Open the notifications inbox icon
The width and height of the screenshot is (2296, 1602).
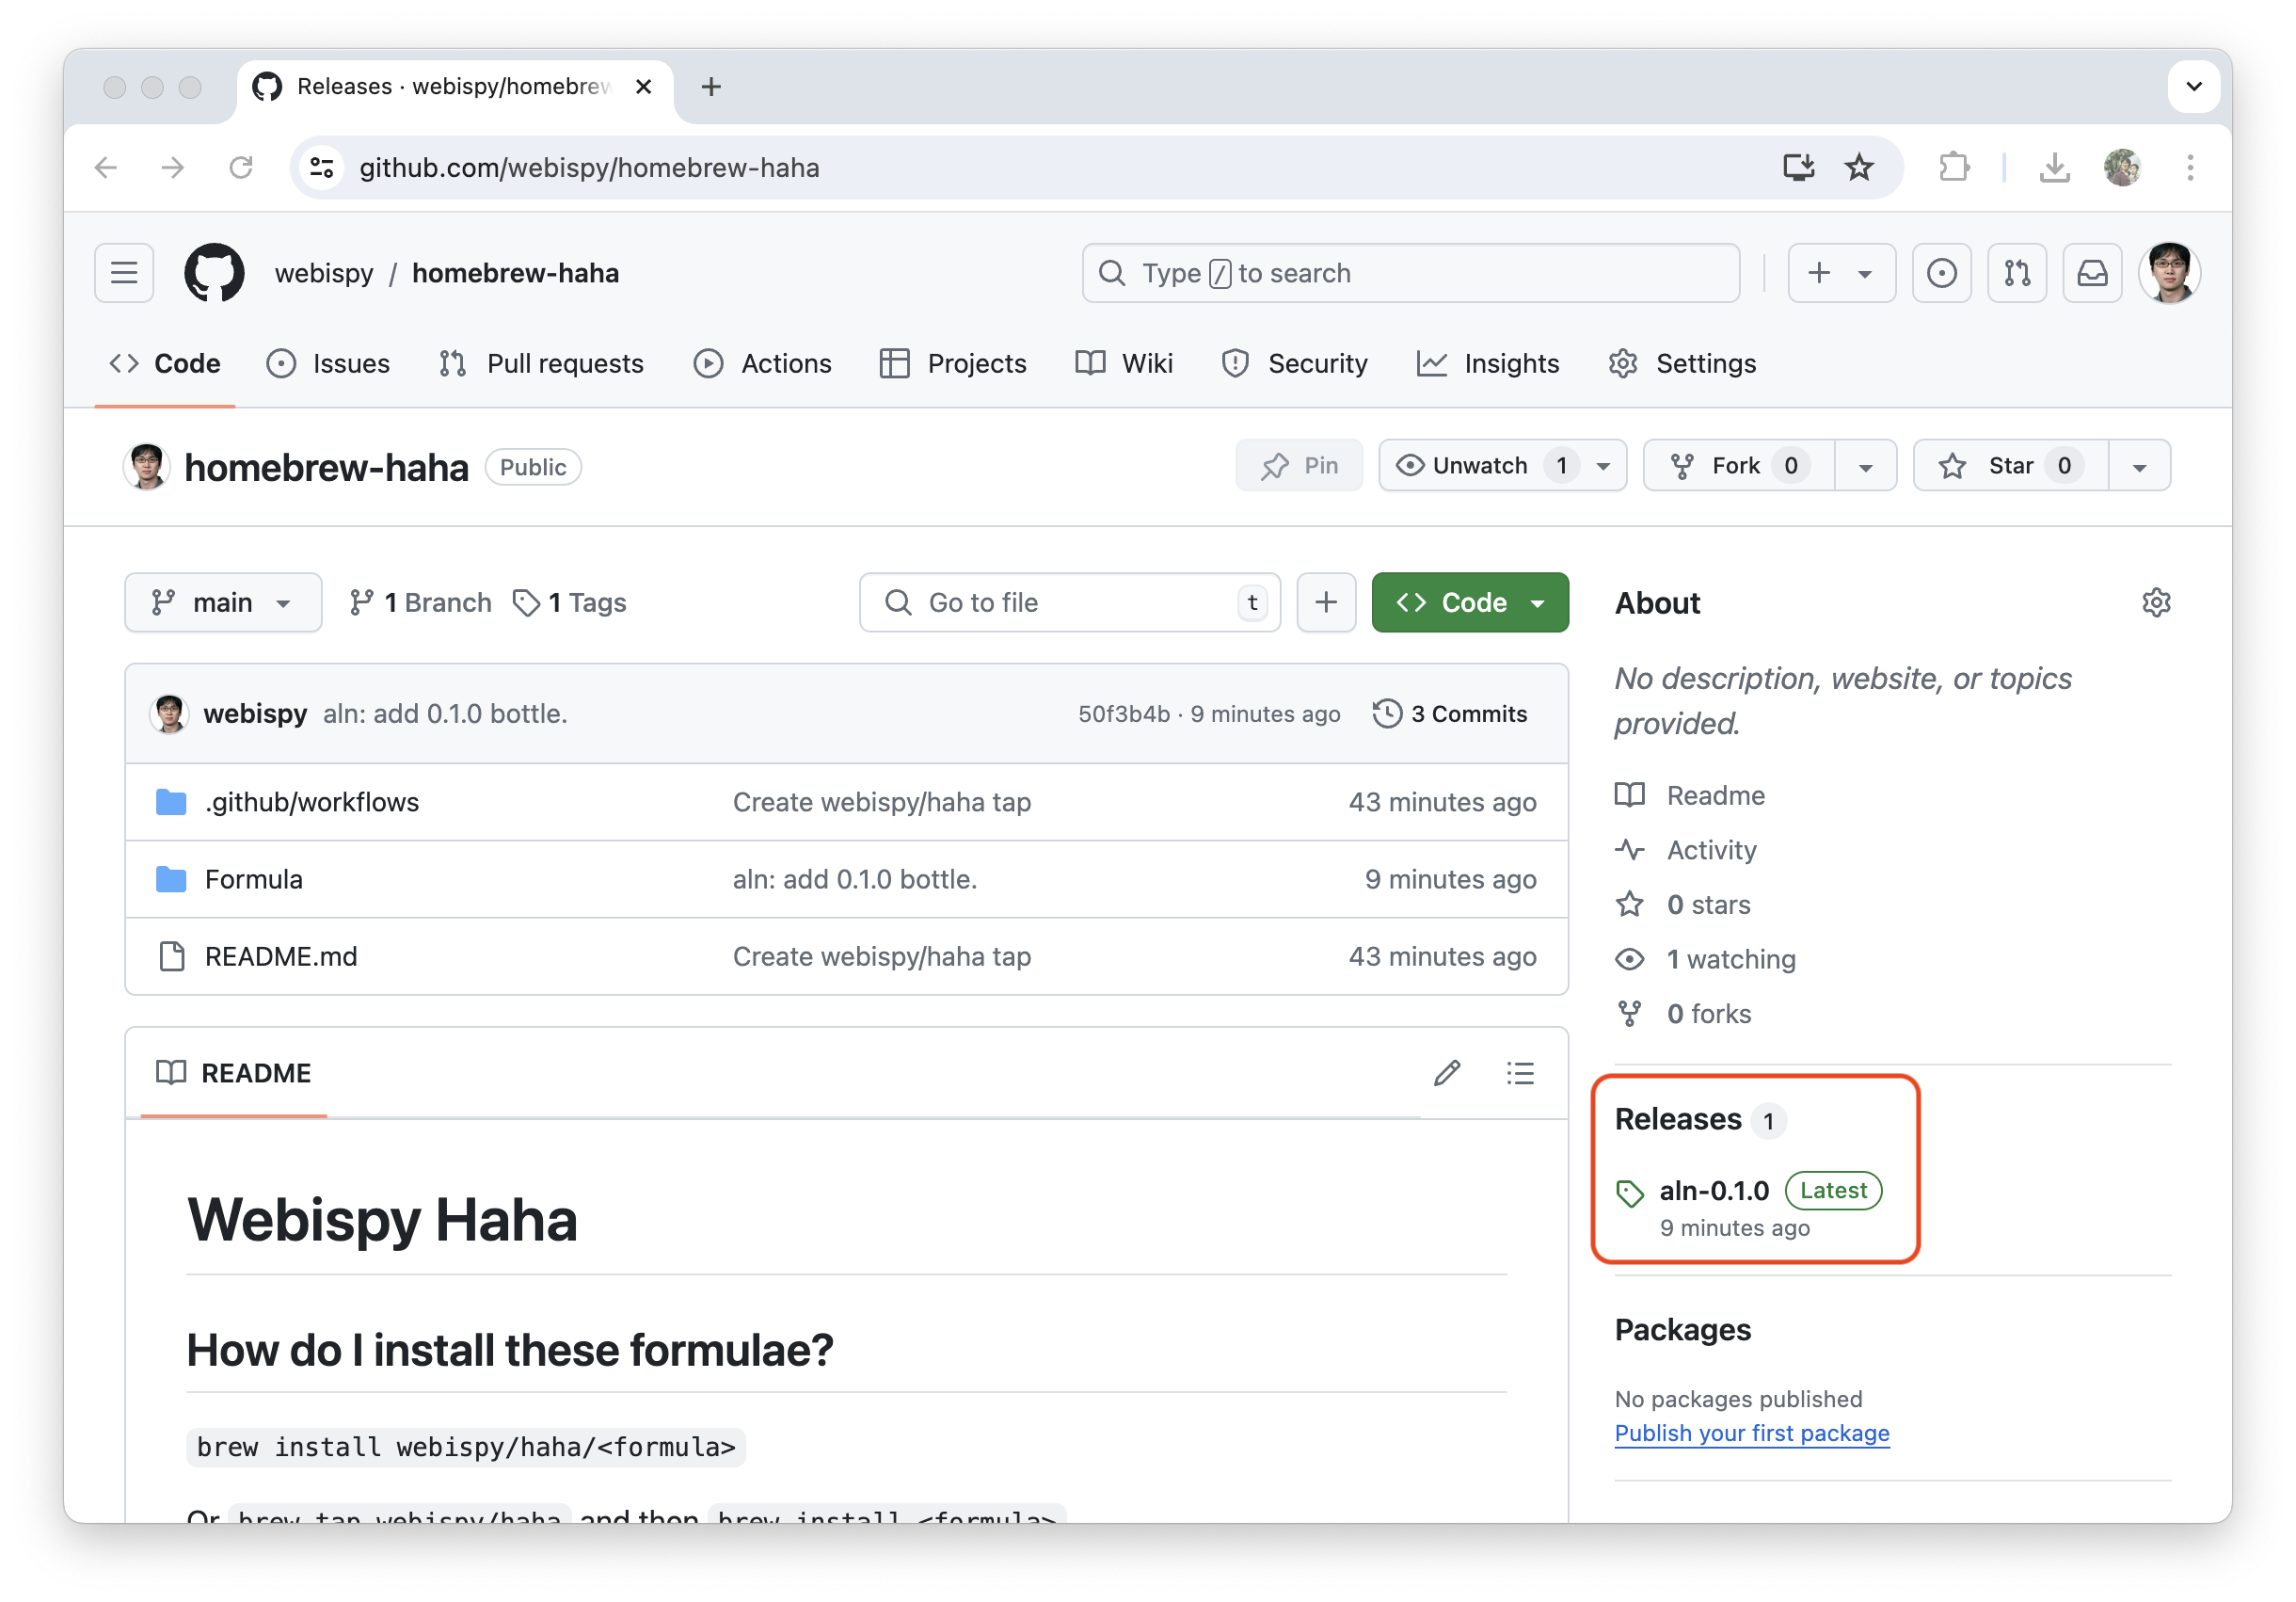click(x=2092, y=273)
